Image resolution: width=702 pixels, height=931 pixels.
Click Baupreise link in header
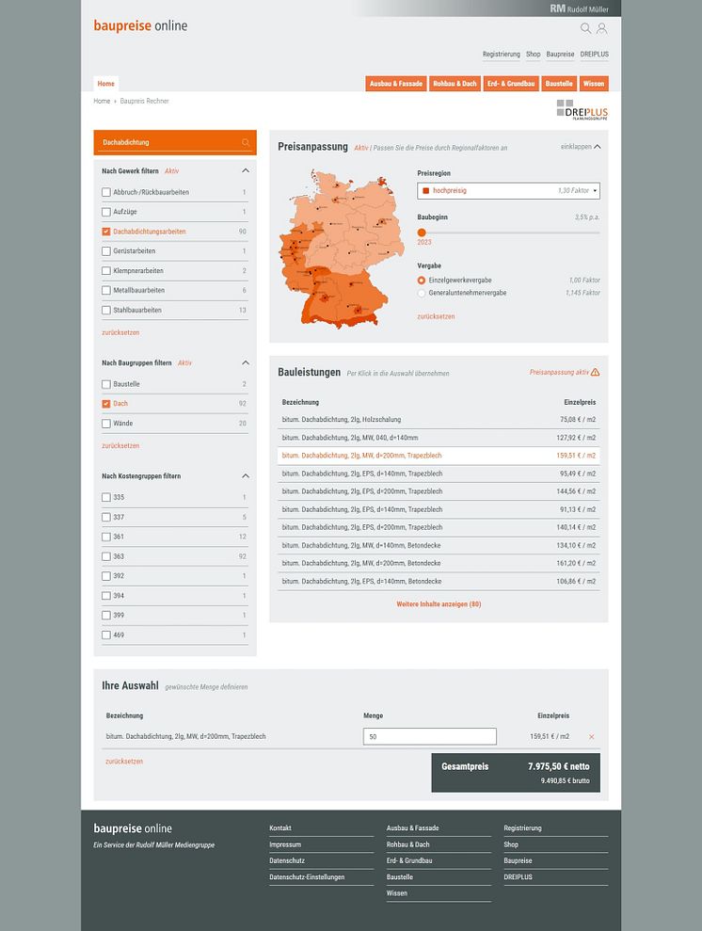coord(560,54)
